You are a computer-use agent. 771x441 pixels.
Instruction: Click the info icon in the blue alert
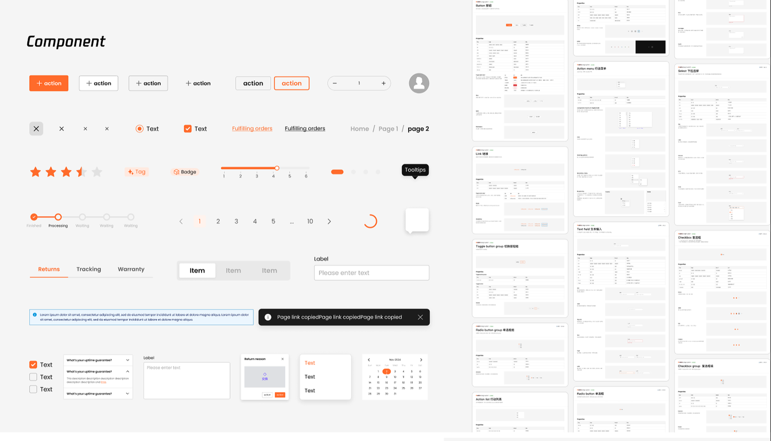click(35, 315)
